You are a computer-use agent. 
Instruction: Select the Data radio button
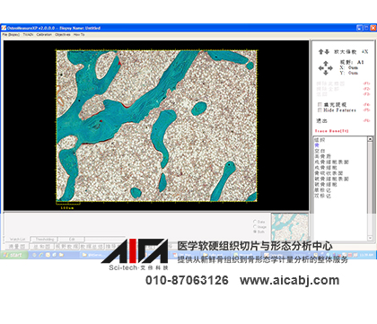pos(255,222)
